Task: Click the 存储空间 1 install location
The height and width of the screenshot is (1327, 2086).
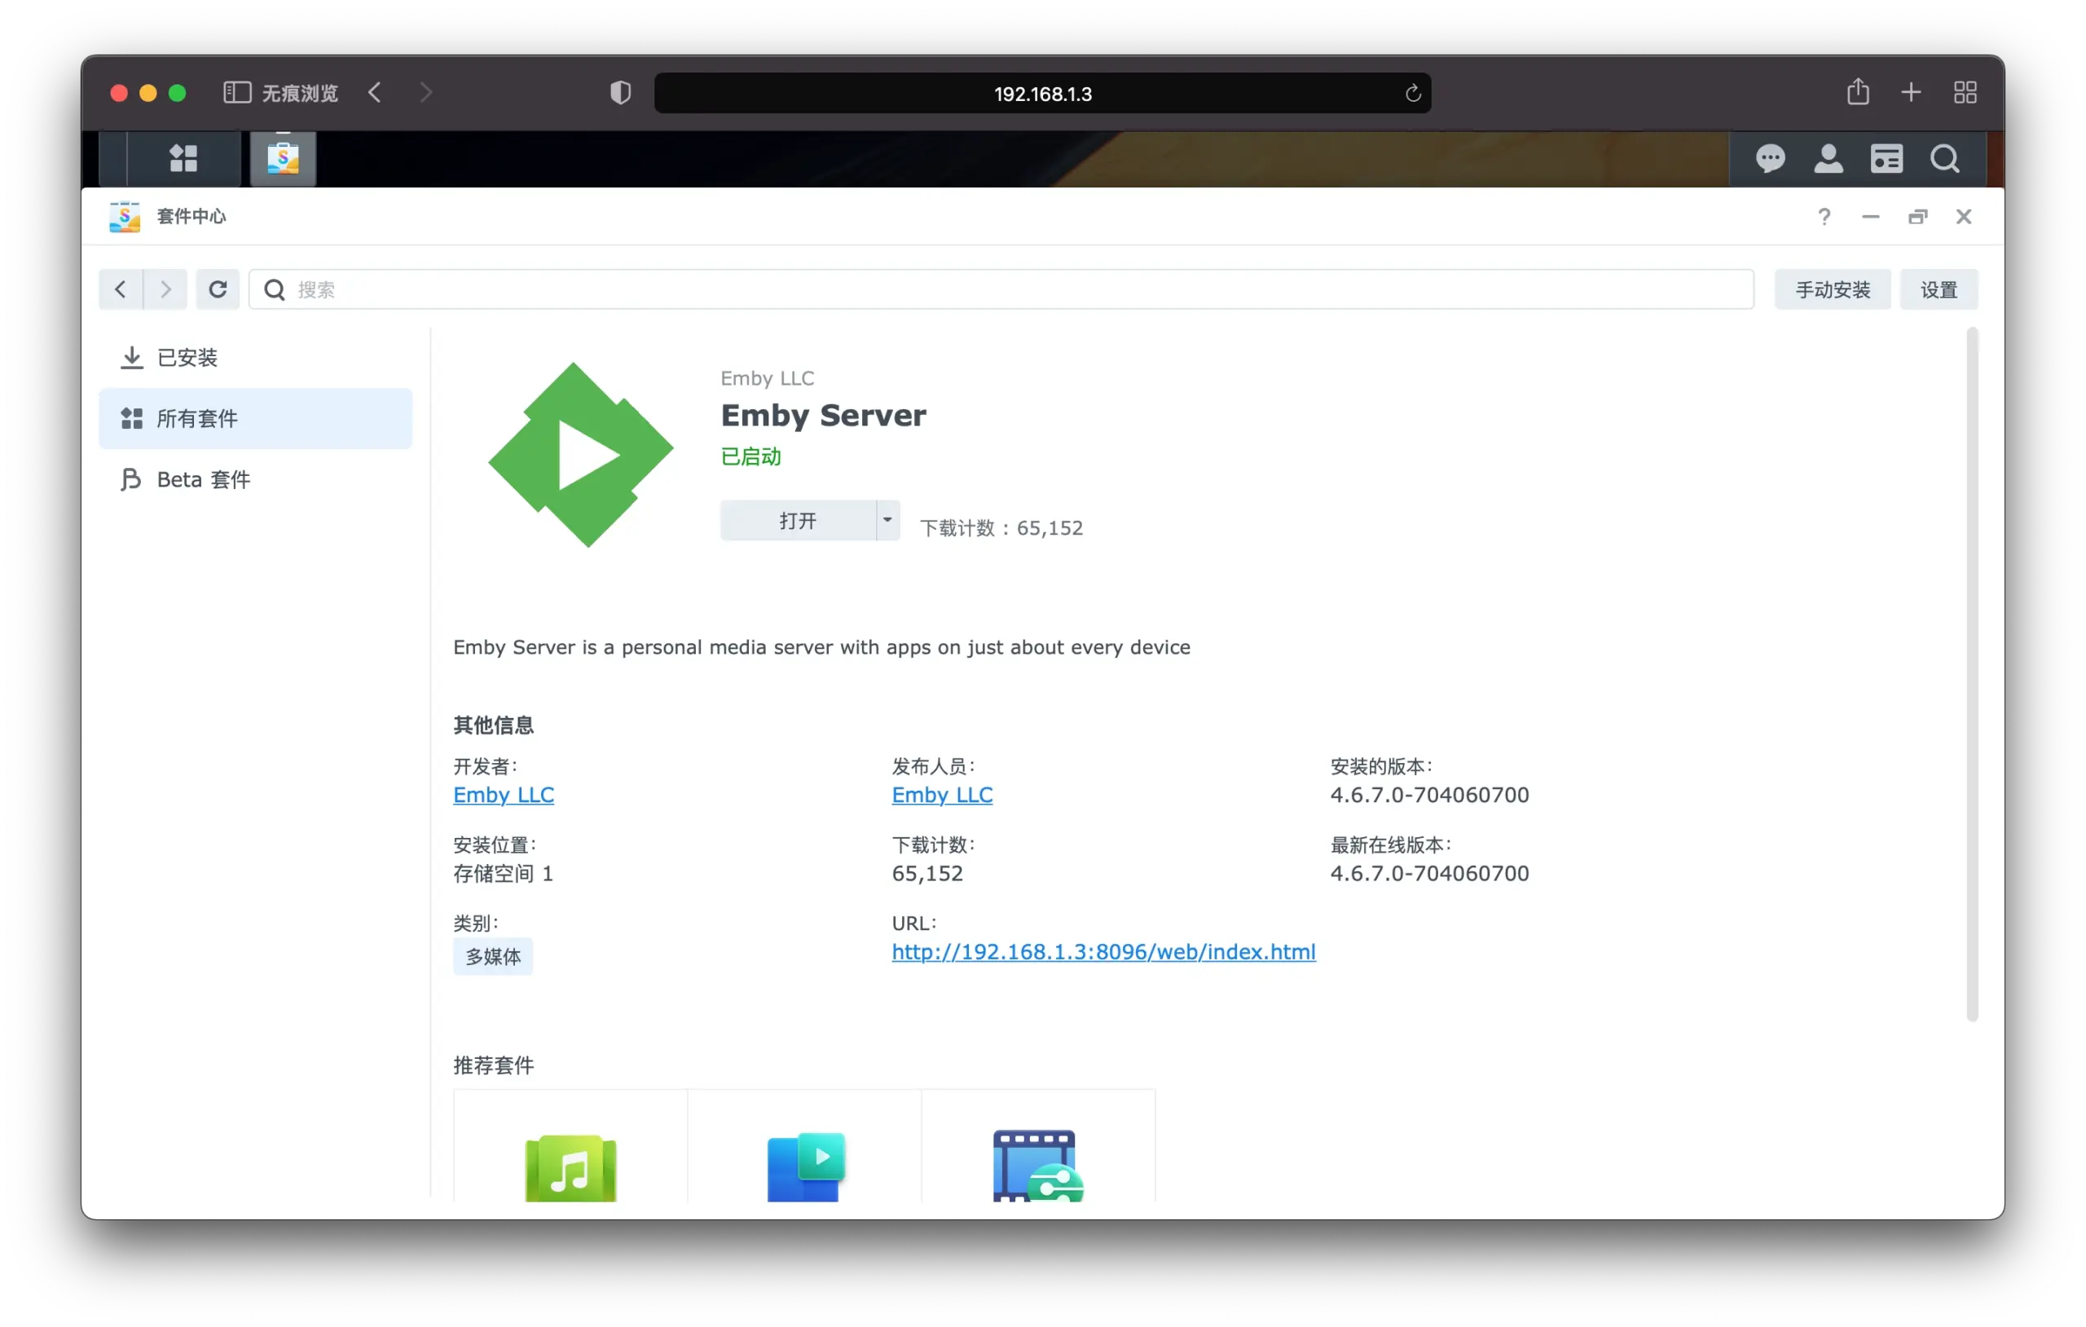Action: (503, 874)
